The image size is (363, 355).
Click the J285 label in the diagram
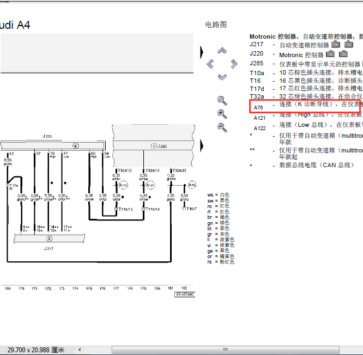tap(162, 146)
